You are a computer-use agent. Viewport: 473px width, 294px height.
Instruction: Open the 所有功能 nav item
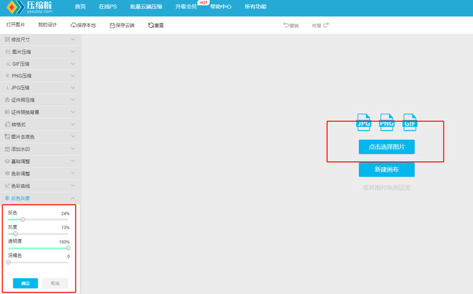pos(255,6)
